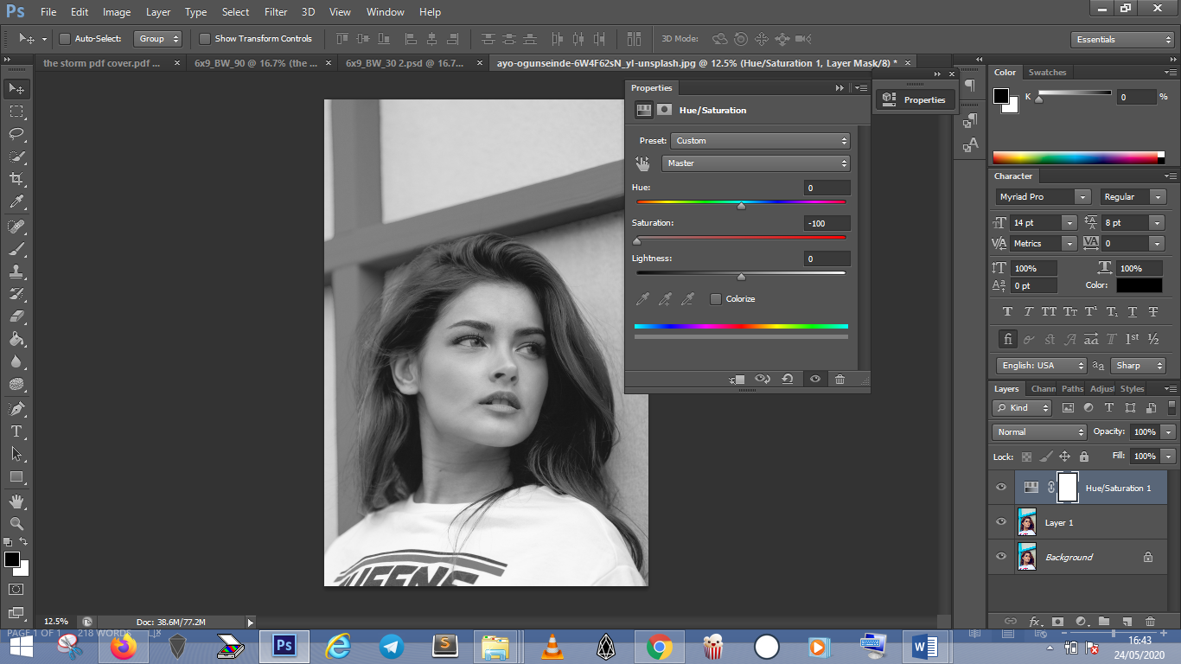Open the Image menu
1181x664 pixels.
pyautogui.click(x=117, y=12)
